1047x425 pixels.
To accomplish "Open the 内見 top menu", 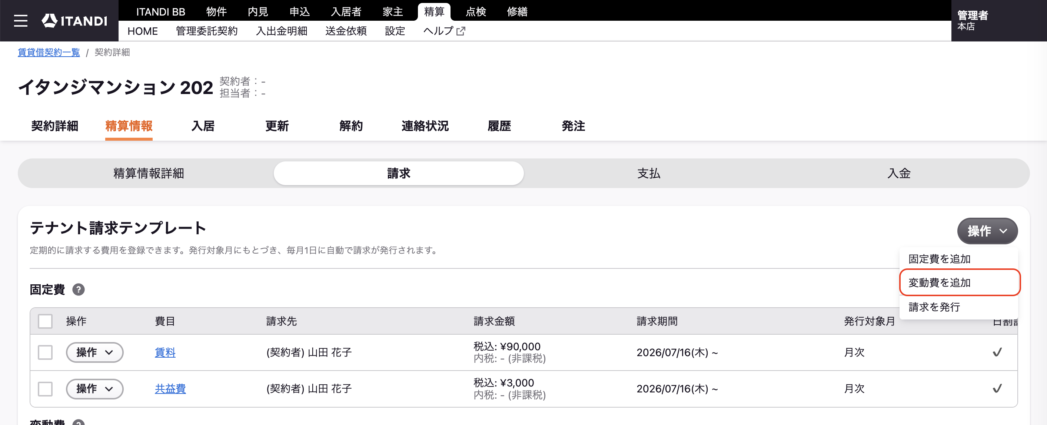I will [x=258, y=11].
